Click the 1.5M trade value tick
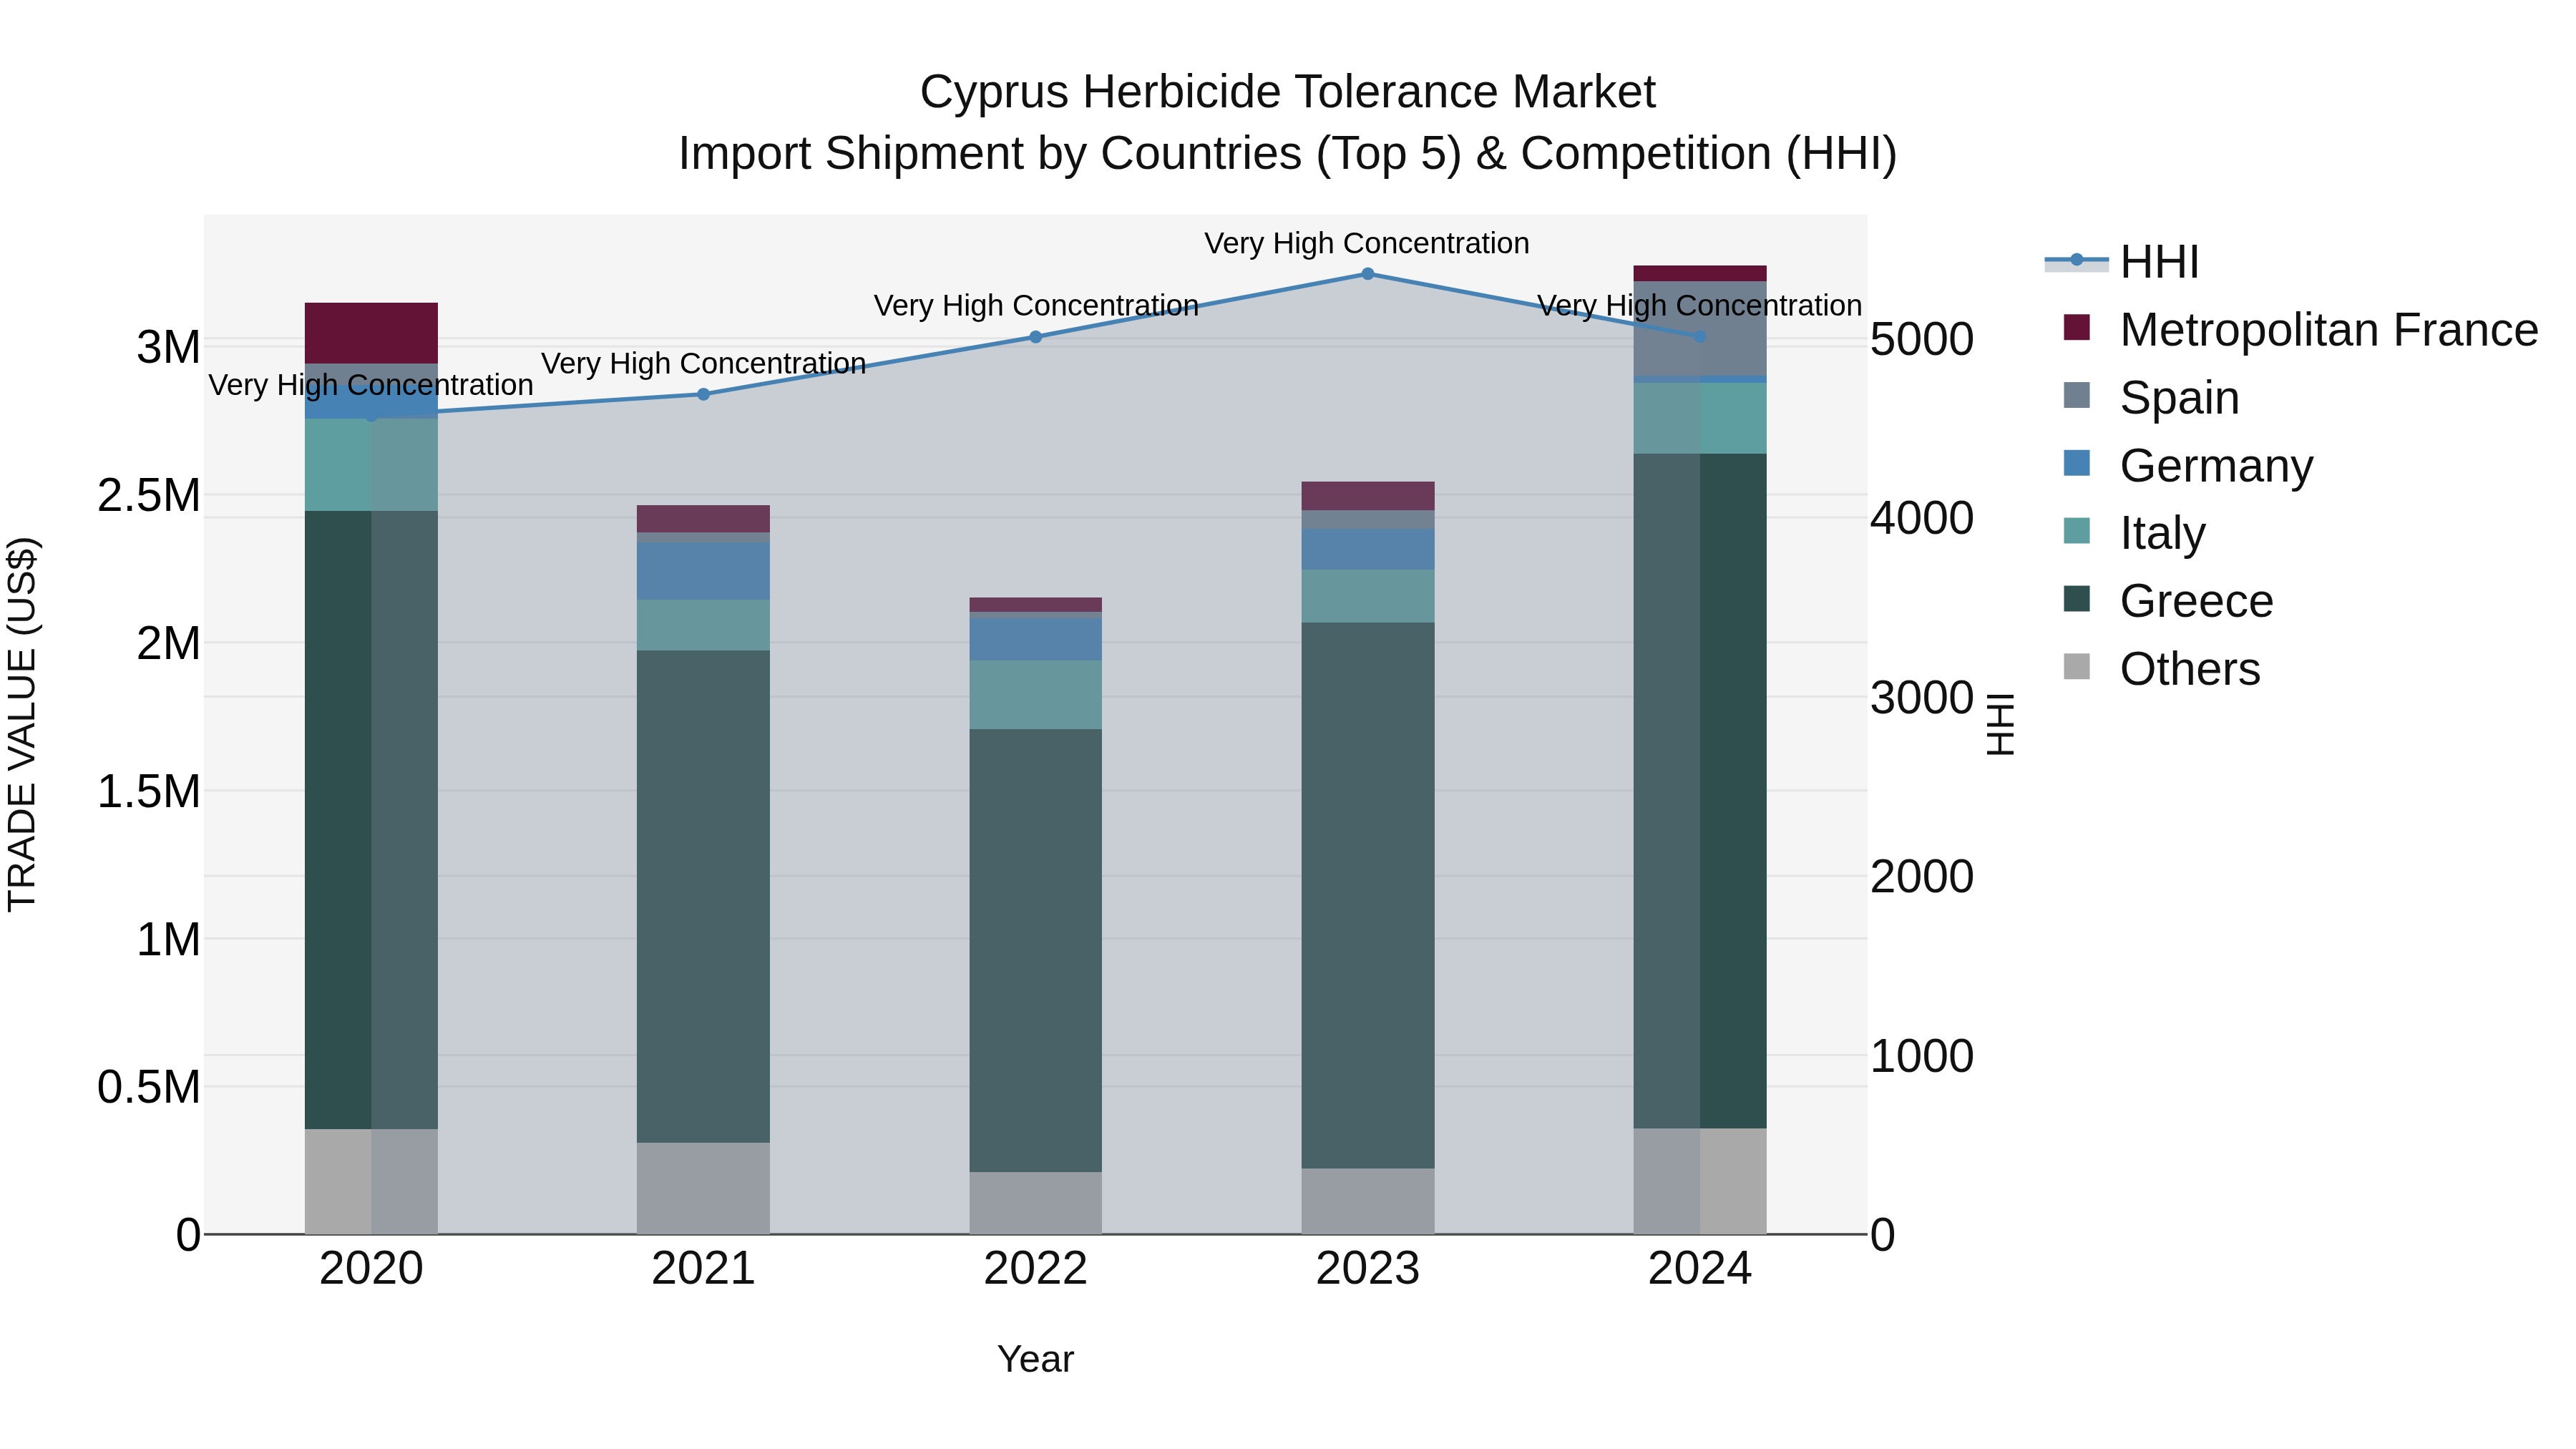 149,792
